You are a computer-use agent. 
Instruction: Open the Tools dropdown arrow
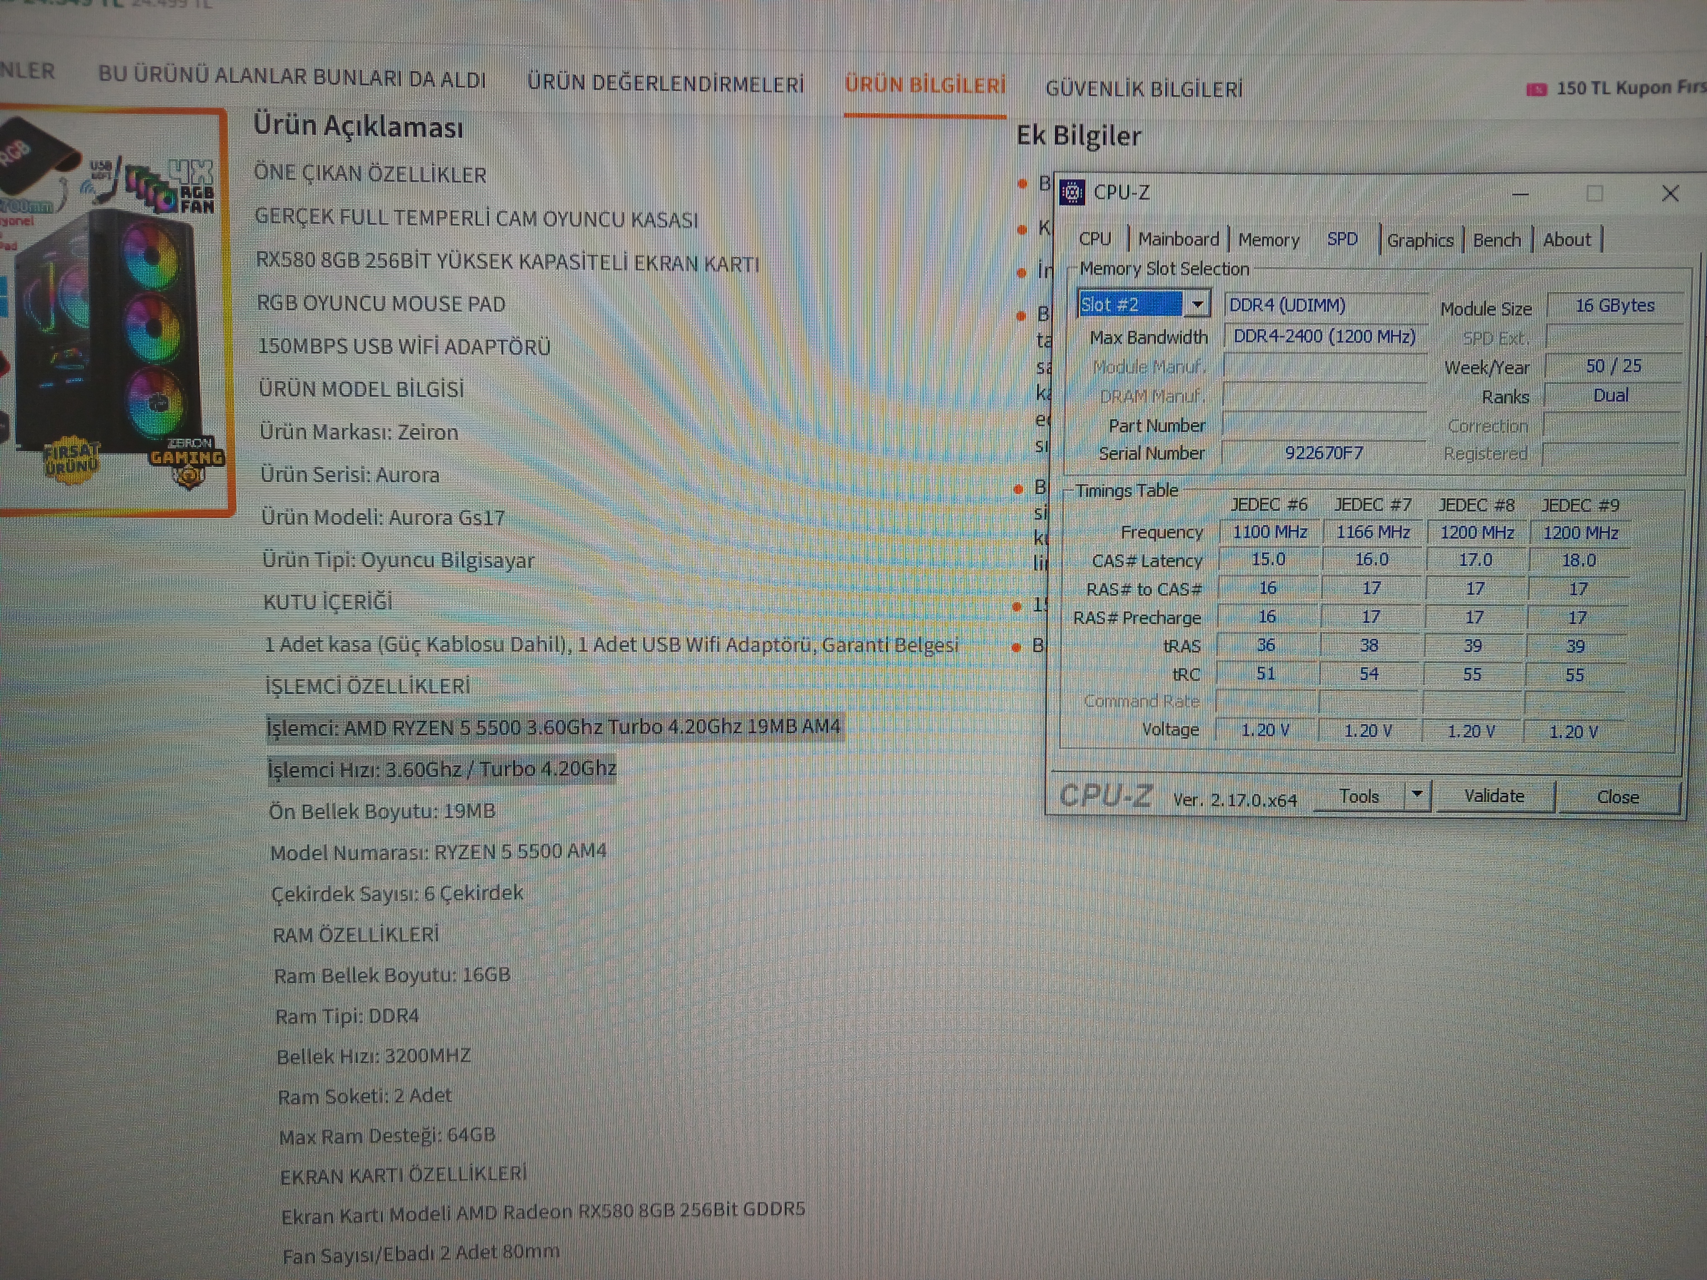click(1417, 796)
